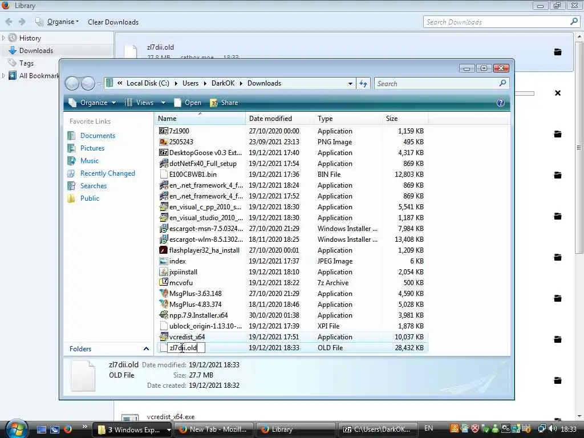The height and width of the screenshot is (438, 584).
Task: Expand the Folders pane chevron
Action: 146,349
